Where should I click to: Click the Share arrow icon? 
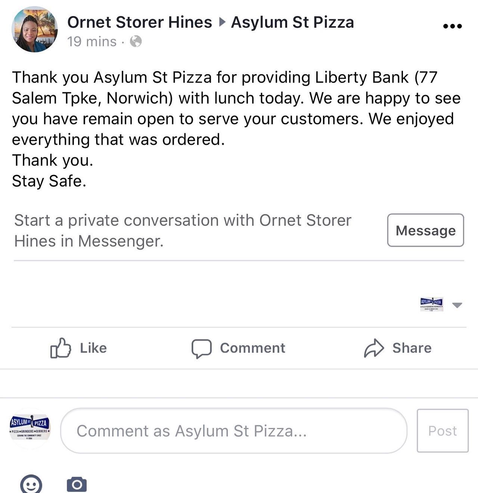tap(374, 348)
